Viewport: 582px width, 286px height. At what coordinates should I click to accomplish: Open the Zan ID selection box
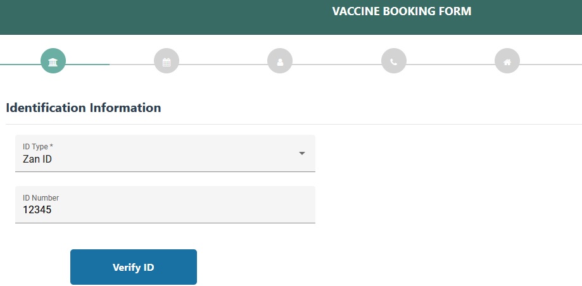coord(158,159)
